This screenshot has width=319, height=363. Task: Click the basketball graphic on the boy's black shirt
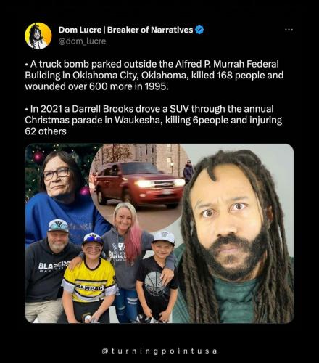(x=154, y=284)
